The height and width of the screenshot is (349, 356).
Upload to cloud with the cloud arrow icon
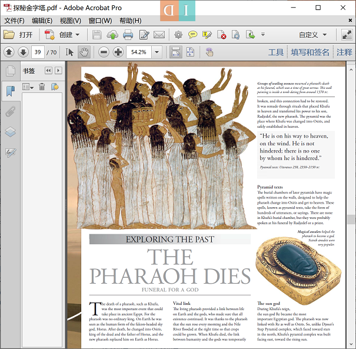[112, 35]
